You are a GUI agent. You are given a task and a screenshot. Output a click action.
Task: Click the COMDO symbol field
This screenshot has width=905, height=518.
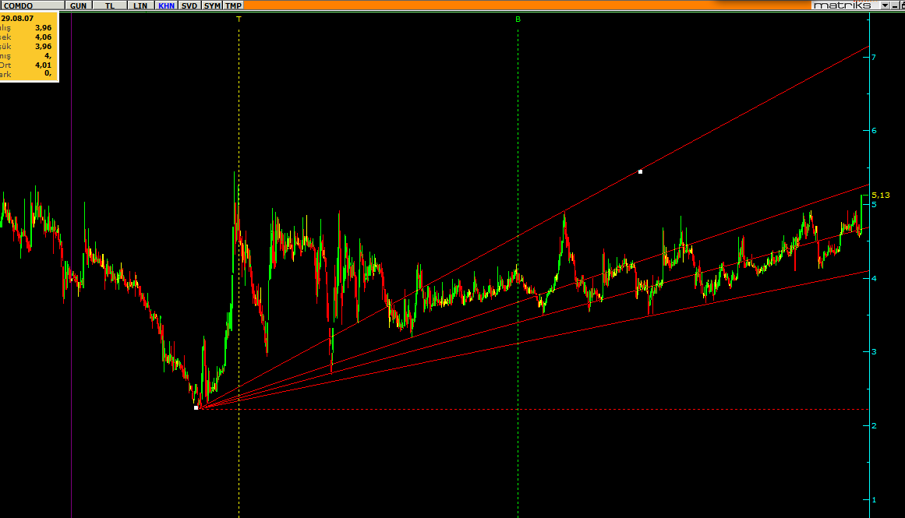(32, 5)
